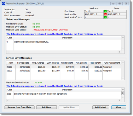Image resolution: width=133 pixels, height=116 pixels.
Task: Click the Total Benefit column header
Action: coord(95,63)
